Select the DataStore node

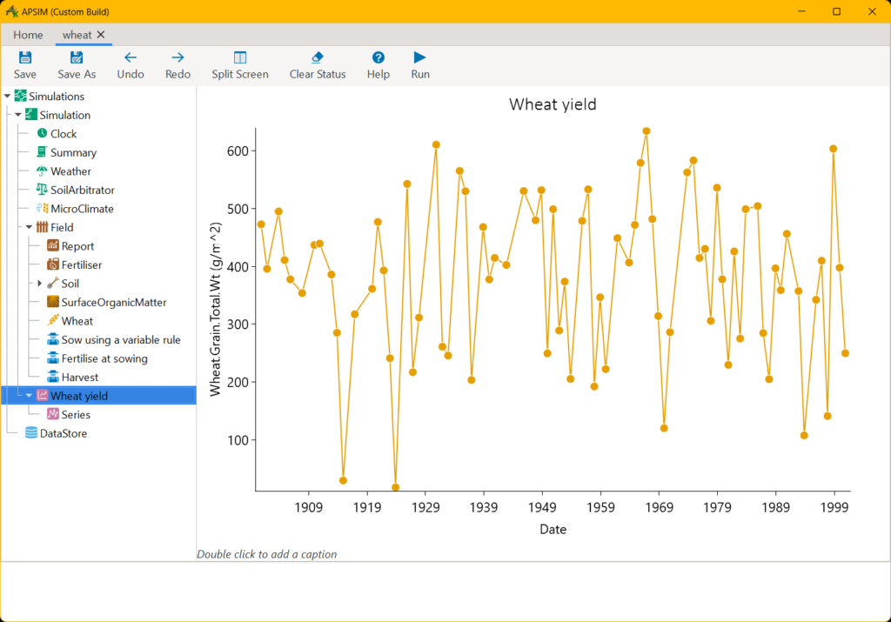pyautogui.click(x=63, y=433)
